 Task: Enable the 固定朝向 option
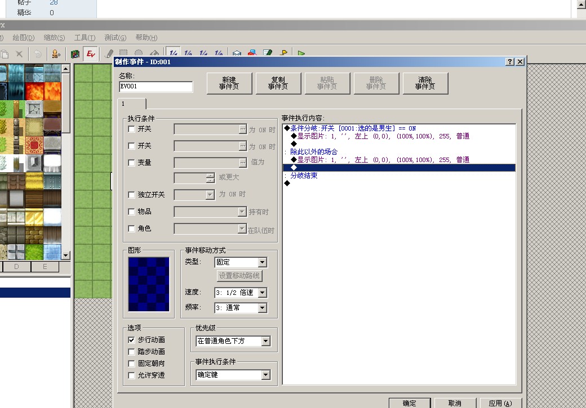click(131, 364)
